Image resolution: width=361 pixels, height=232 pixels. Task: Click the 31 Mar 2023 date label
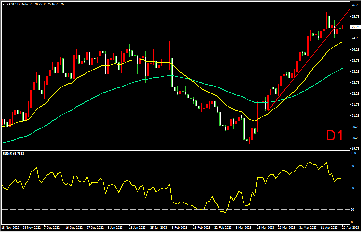pos(308,228)
